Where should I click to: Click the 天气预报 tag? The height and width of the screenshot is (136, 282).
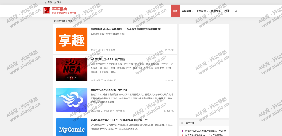point(120,111)
